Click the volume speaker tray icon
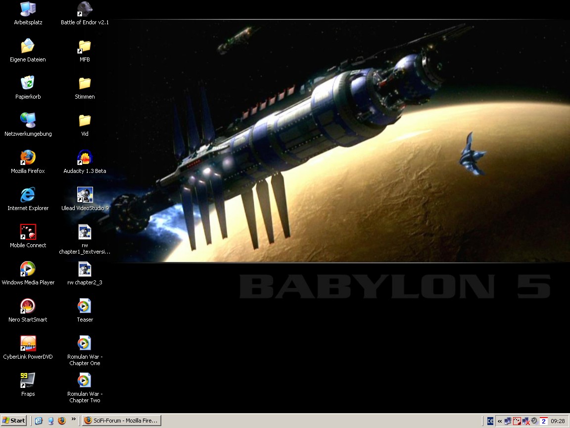 [534, 421]
